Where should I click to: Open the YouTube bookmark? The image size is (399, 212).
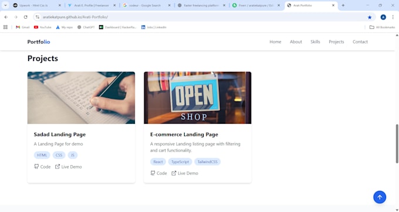42,27
